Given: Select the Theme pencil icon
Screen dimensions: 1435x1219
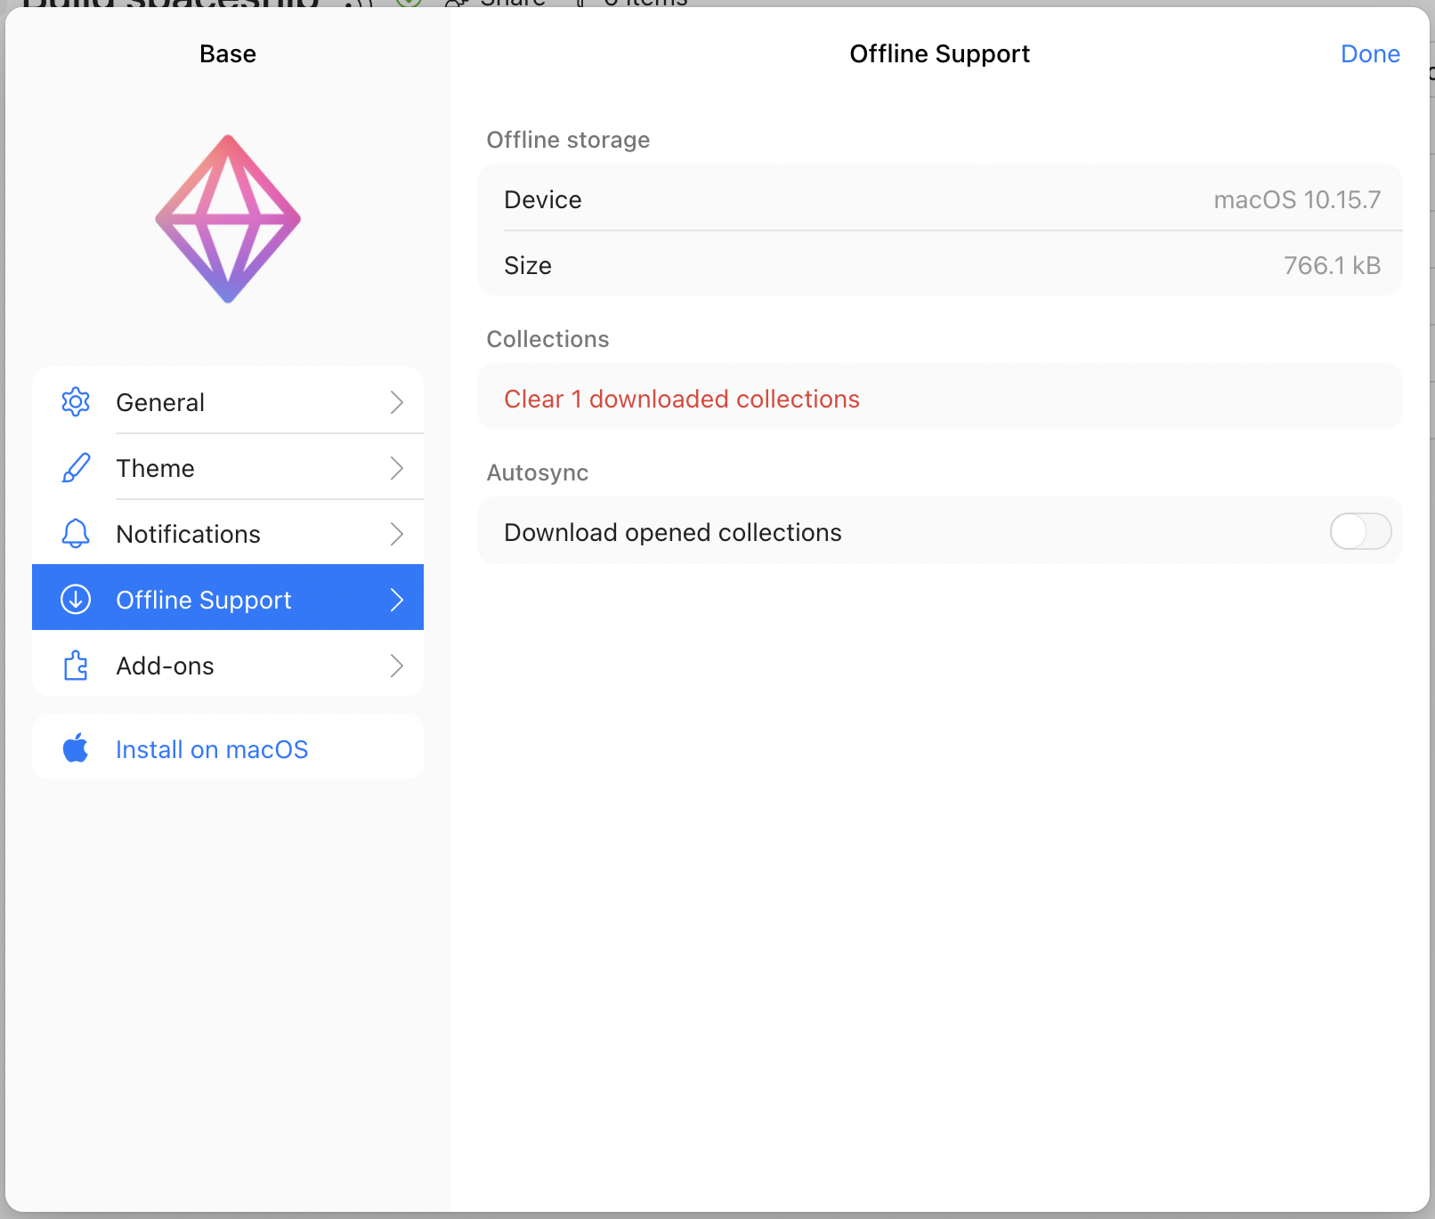Looking at the screenshot, I should click(76, 467).
